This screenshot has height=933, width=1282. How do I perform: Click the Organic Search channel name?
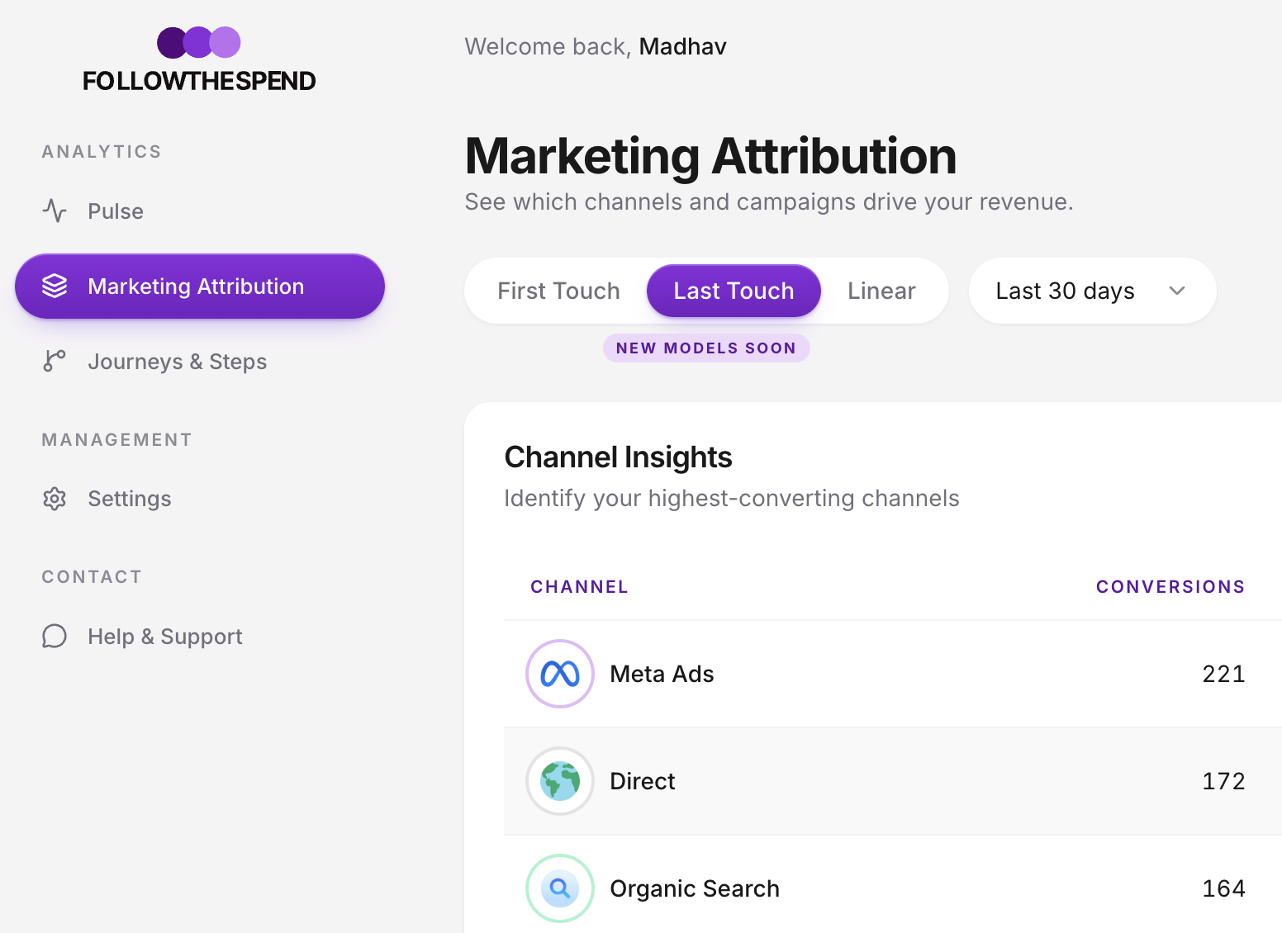coord(695,888)
